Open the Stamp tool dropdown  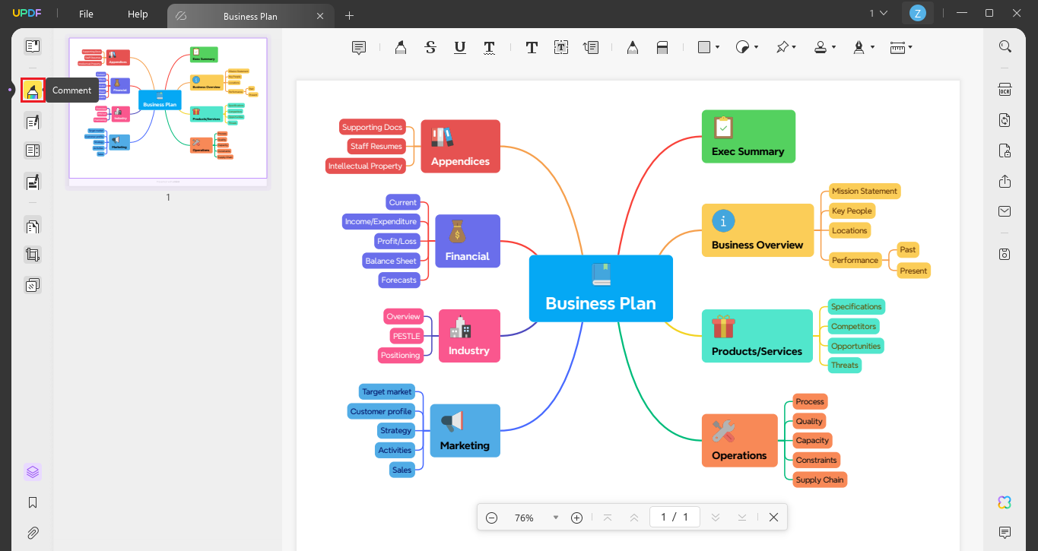pyautogui.click(x=824, y=47)
